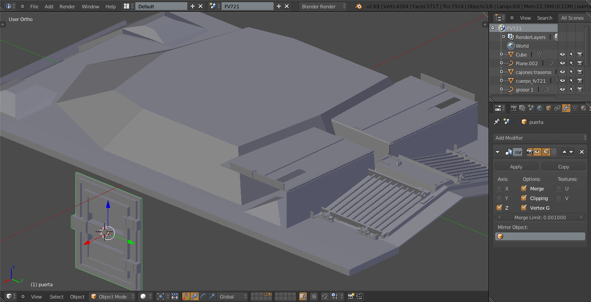Toggle modifier visibility in viewport eye
The image size is (591, 302).
tap(537, 152)
